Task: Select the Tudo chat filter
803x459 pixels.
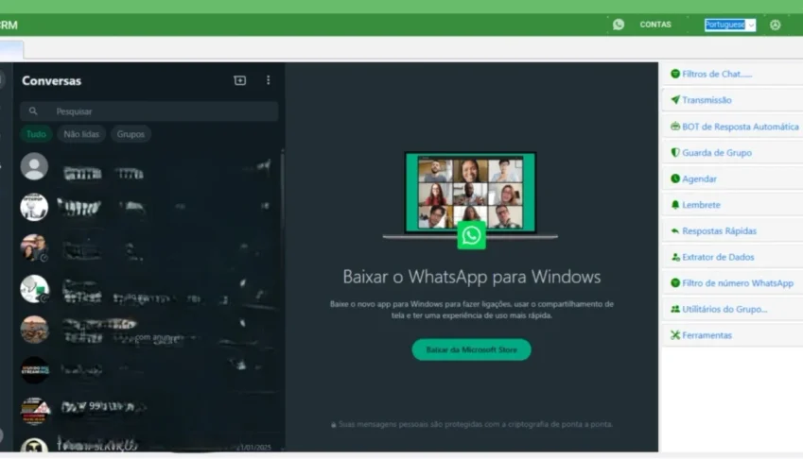Action: point(36,134)
